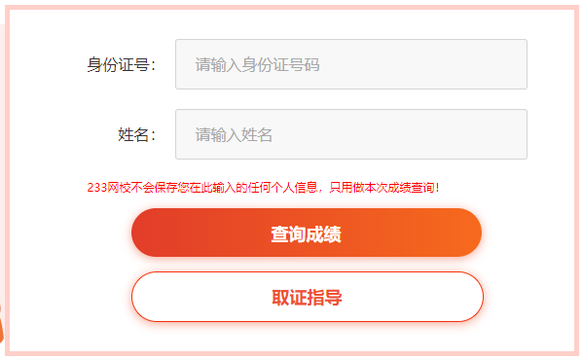Click the pink border of the form panel
The height and width of the screenshot is (359, 583).
292,8
